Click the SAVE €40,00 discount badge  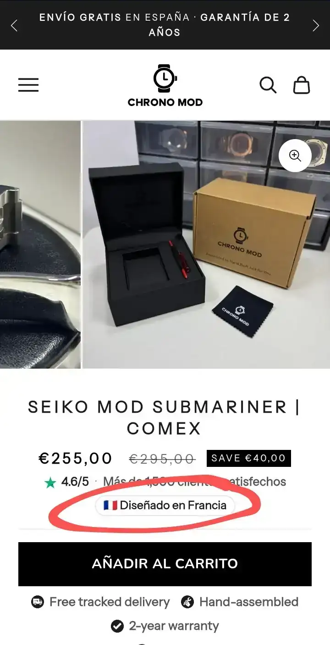[248, 458]
